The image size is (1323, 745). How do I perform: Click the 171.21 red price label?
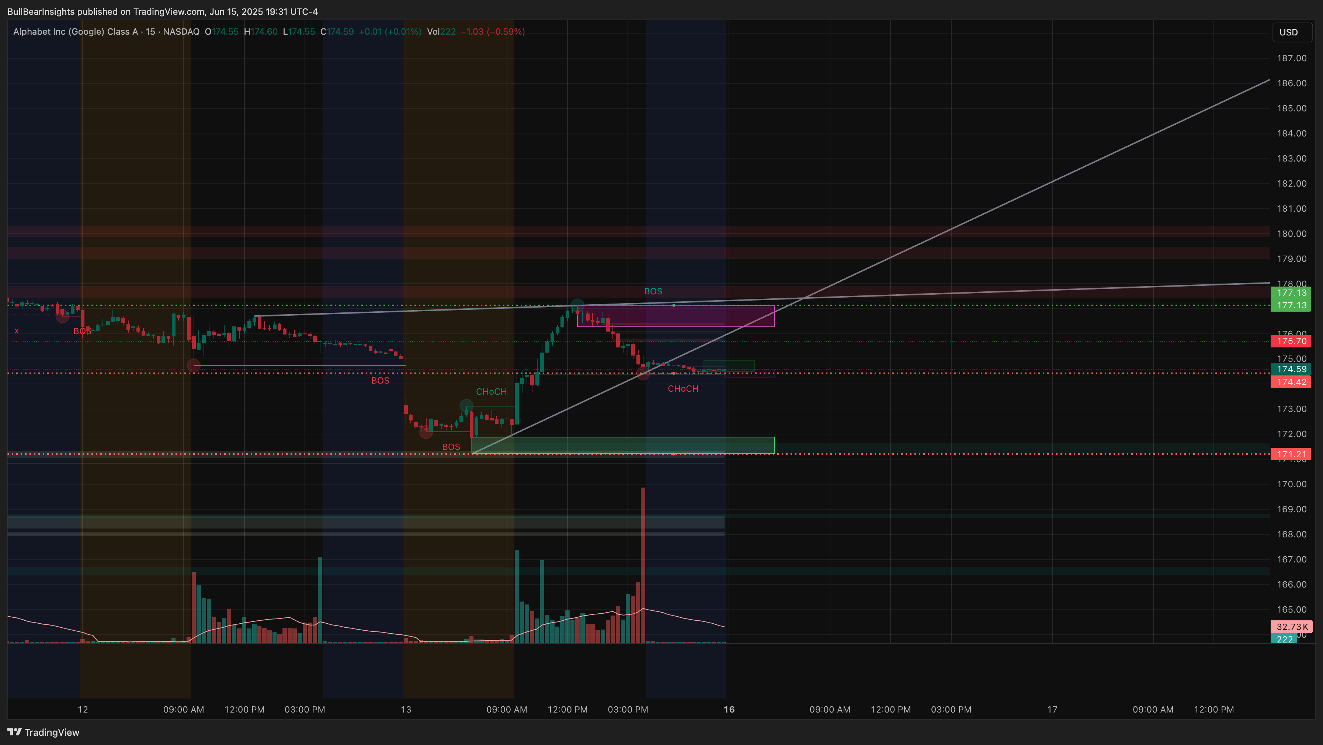tap(1291, 454)
